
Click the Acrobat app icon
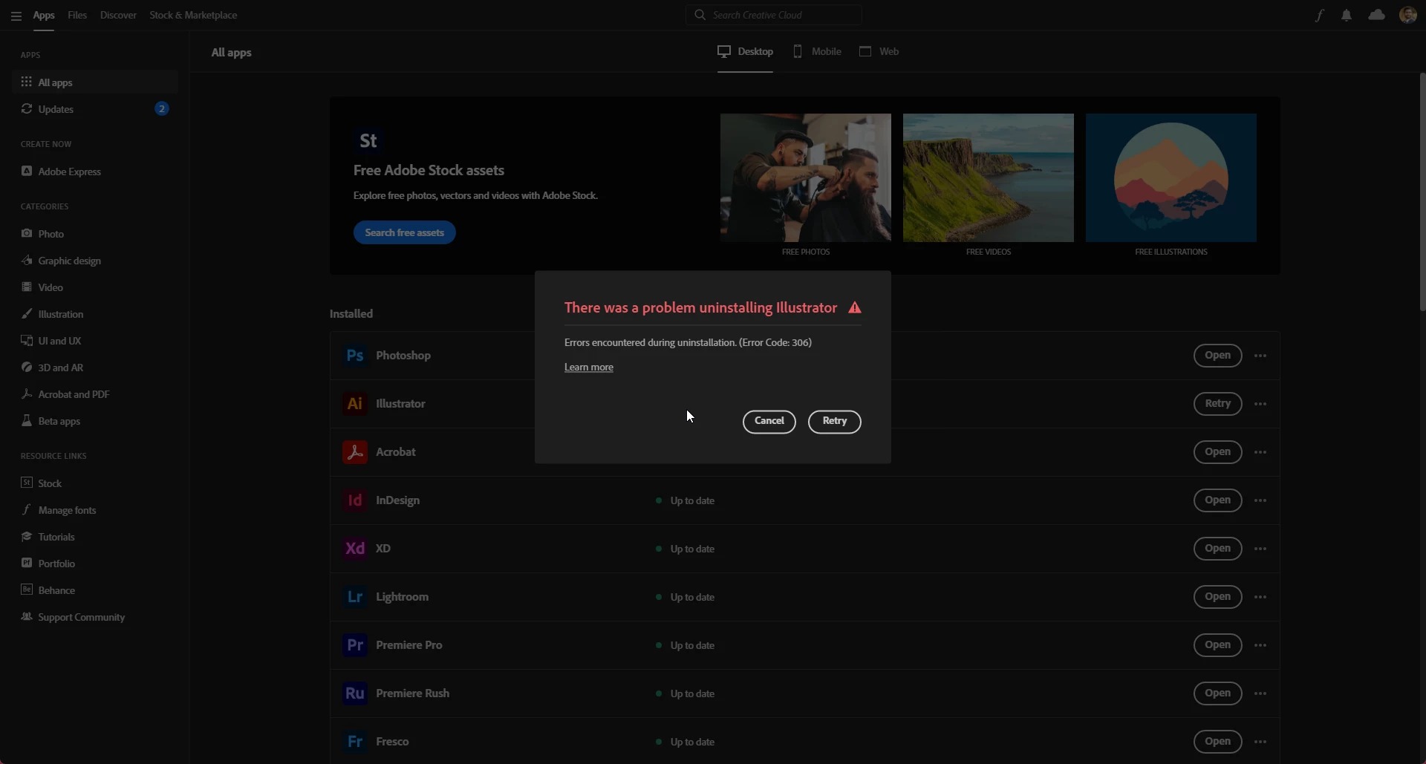tap(355, 452)
